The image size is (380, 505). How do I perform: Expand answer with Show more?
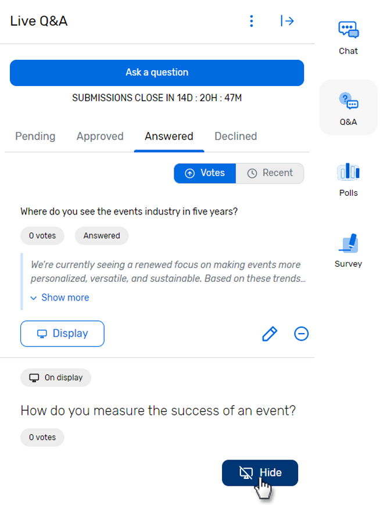[60, 298]
